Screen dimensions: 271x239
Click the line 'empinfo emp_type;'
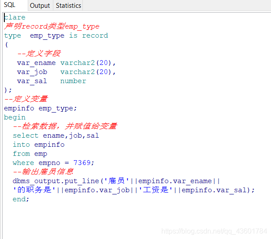click(40, 108)
